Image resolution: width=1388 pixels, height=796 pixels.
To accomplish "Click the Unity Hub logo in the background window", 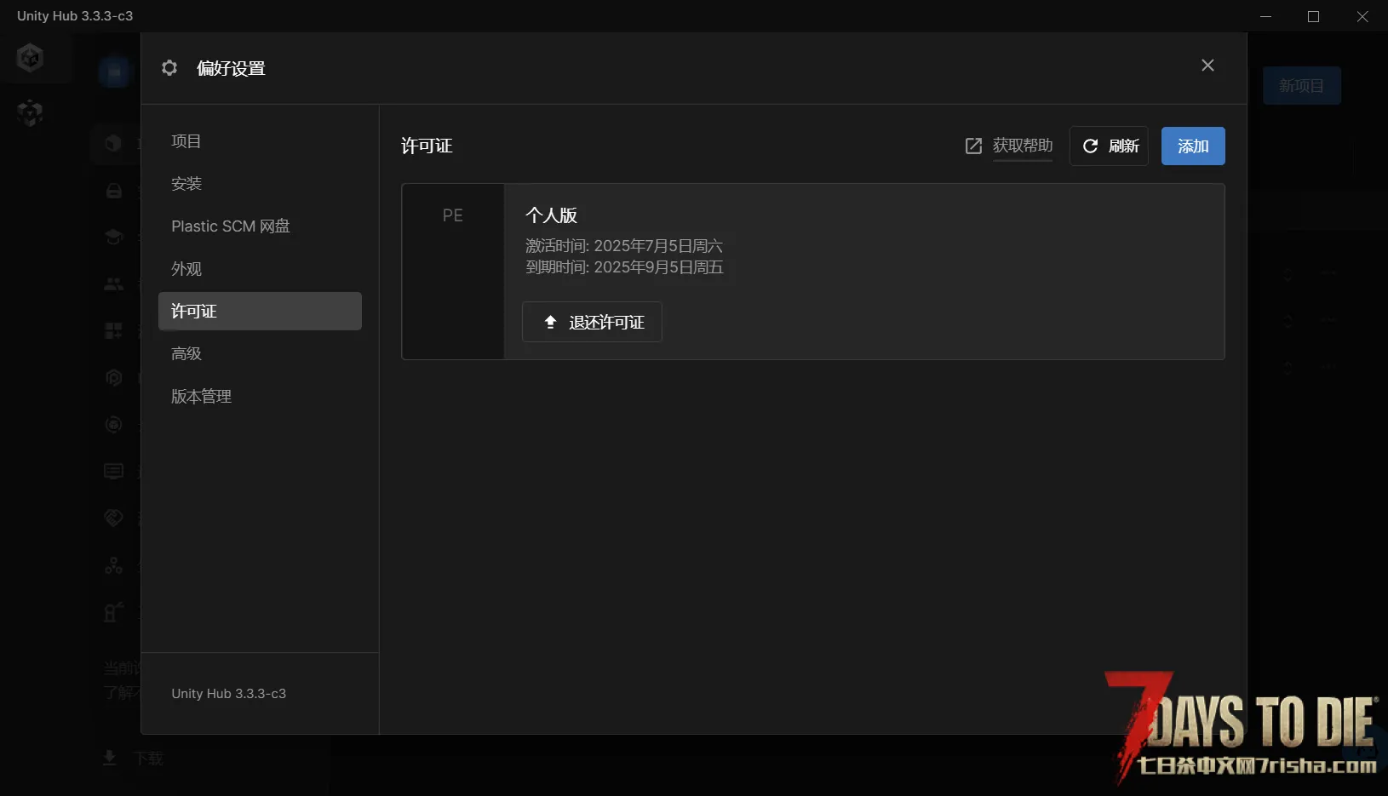I will (x=31, y=58).
